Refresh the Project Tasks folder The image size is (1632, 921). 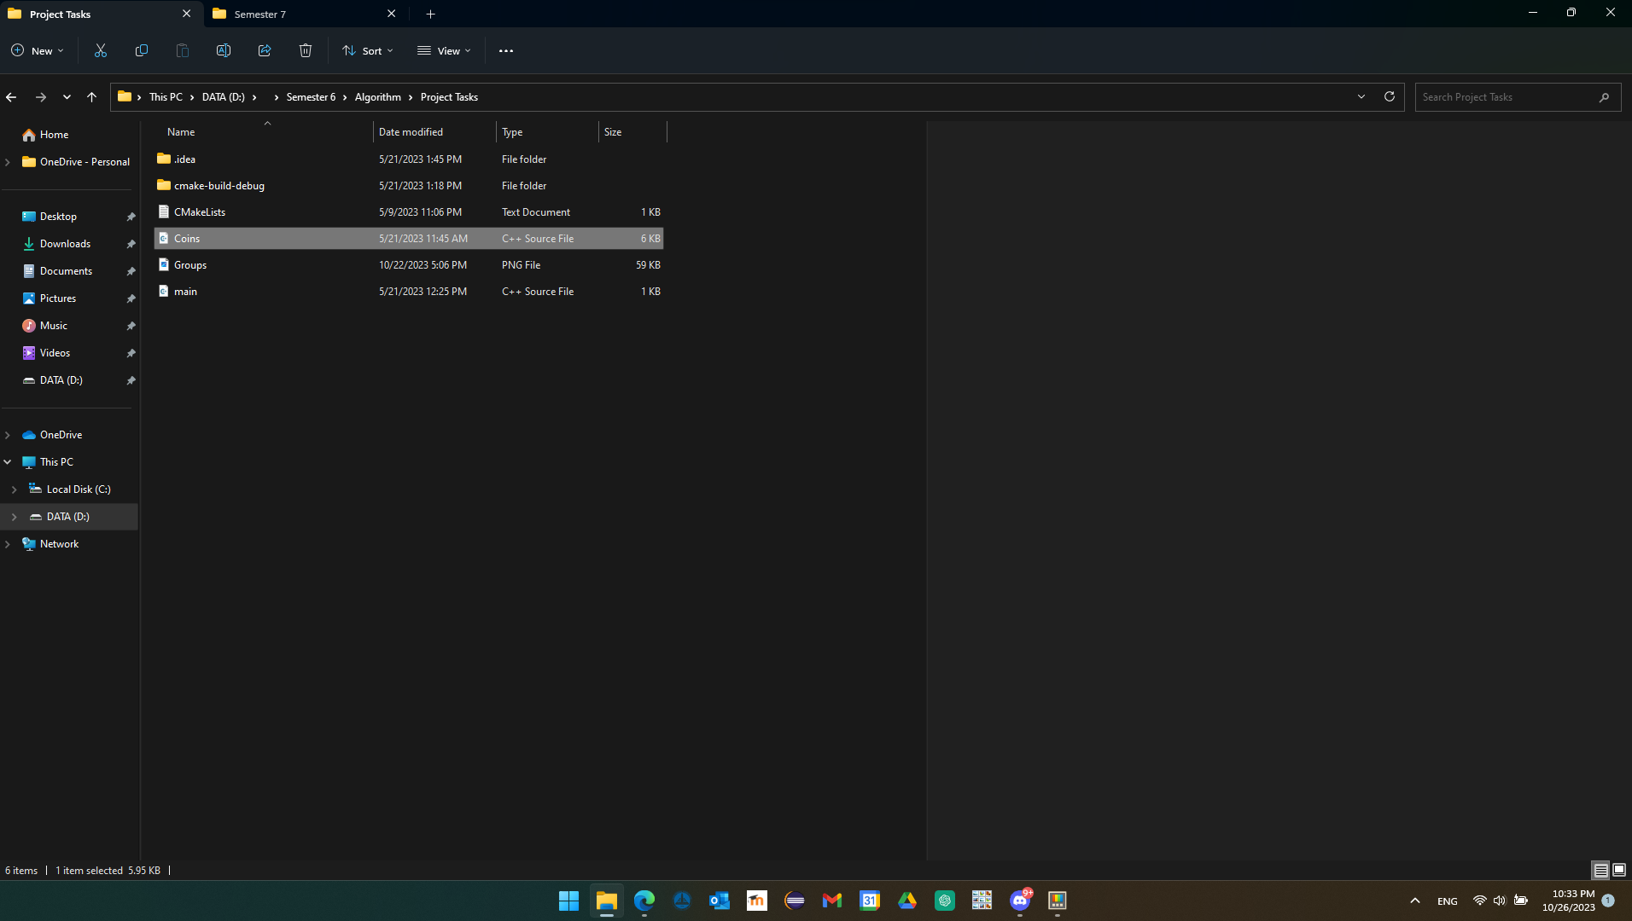(x=1390, y=96)
